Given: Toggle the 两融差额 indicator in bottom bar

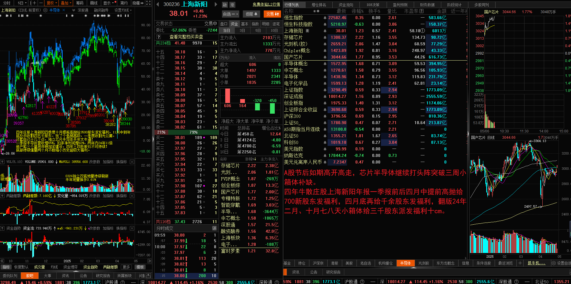Looking at the screenshot, I should click(110, 267).
